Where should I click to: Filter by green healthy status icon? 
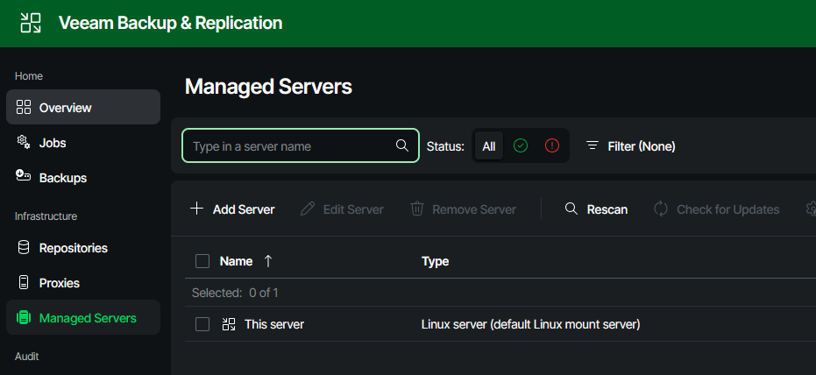521,146
